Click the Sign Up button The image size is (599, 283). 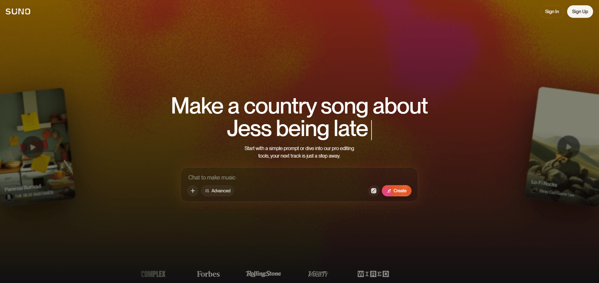[x=580, y=12]
